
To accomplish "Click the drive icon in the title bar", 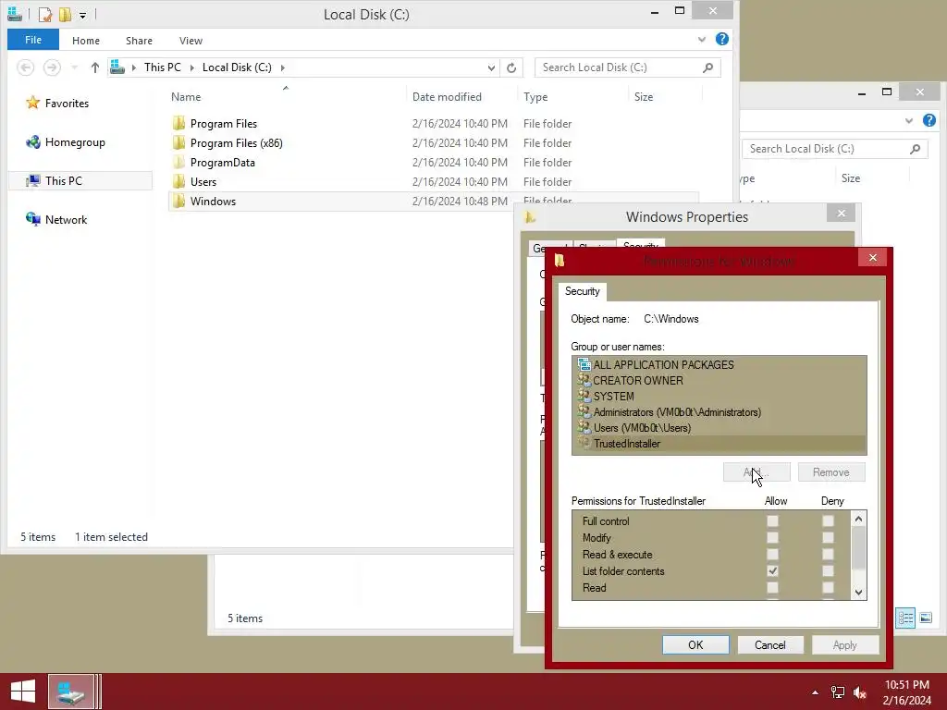I will coord(15,14).
